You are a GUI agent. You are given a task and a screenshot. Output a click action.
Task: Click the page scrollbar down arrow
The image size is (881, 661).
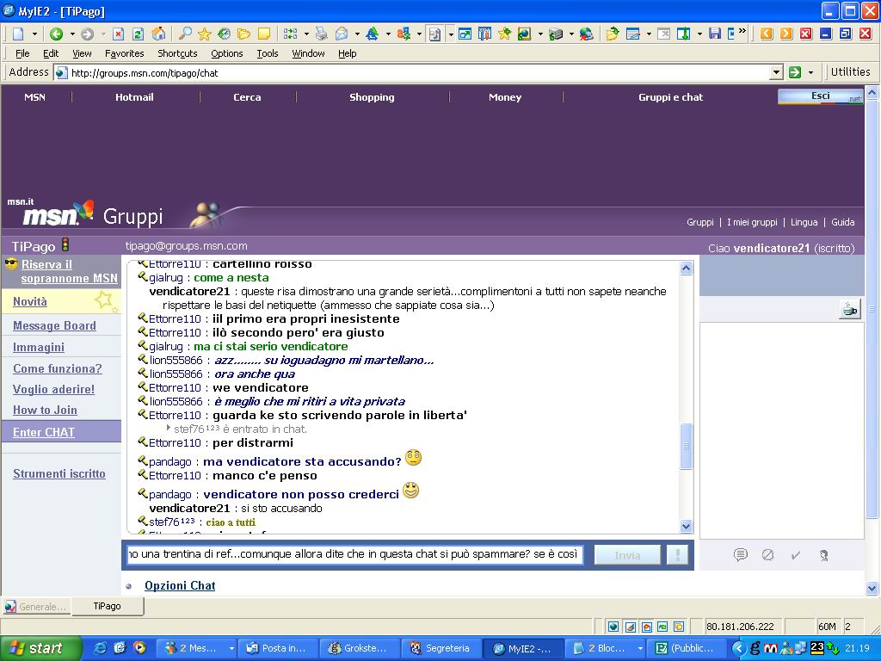(x=872, y=588)
